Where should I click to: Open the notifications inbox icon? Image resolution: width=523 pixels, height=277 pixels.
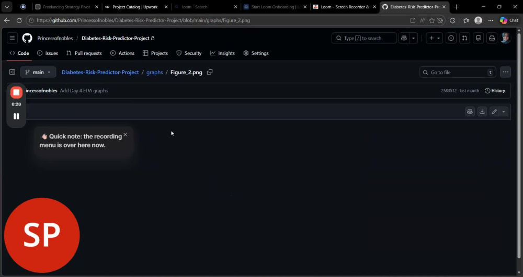point(492,38)
